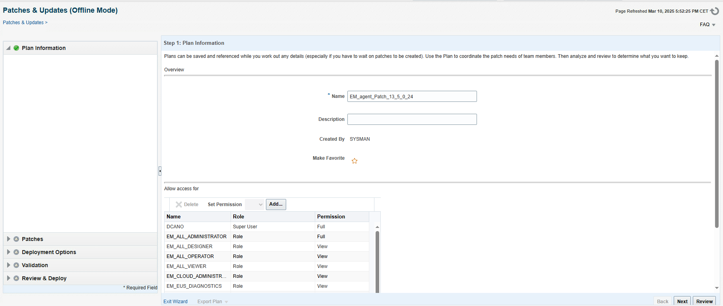Screen dimensions: 723x306
Task: Open the Export Plan menu
Action: coord(213,302)
